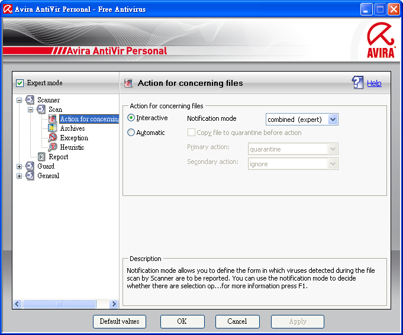403x335 pixels.
Task: Select Exception in the settings tree
Action: [x=74, y=138]
